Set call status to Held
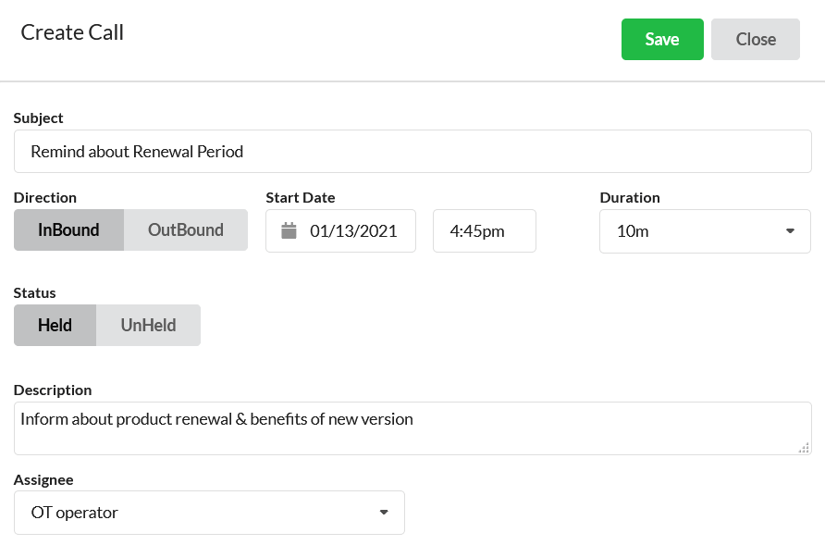The image size is (825, 545). 55,326
